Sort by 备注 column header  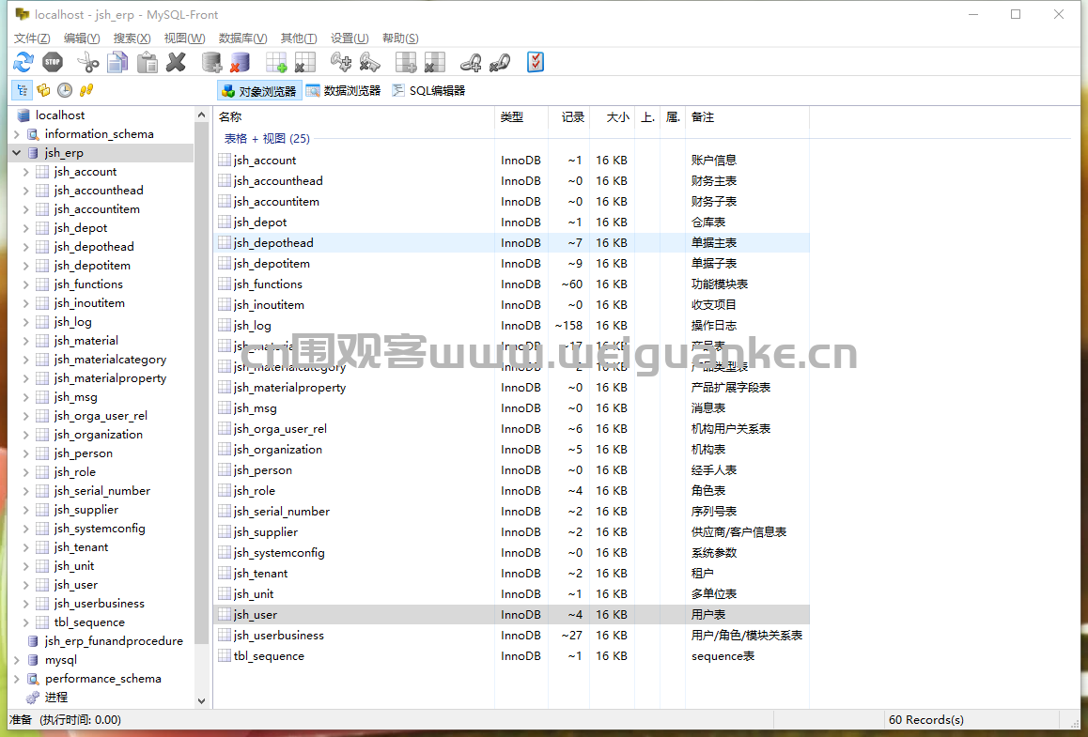coord(747,117)
